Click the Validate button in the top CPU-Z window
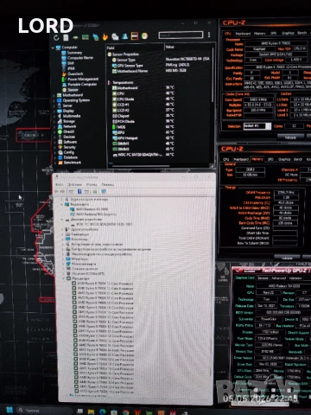This screenshot has height=415, width=311. (x=290, y=137)
